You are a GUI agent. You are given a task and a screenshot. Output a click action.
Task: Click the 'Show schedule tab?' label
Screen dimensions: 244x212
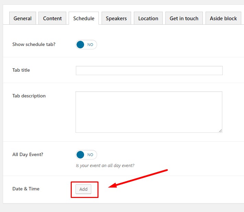[x=34, y=45]
